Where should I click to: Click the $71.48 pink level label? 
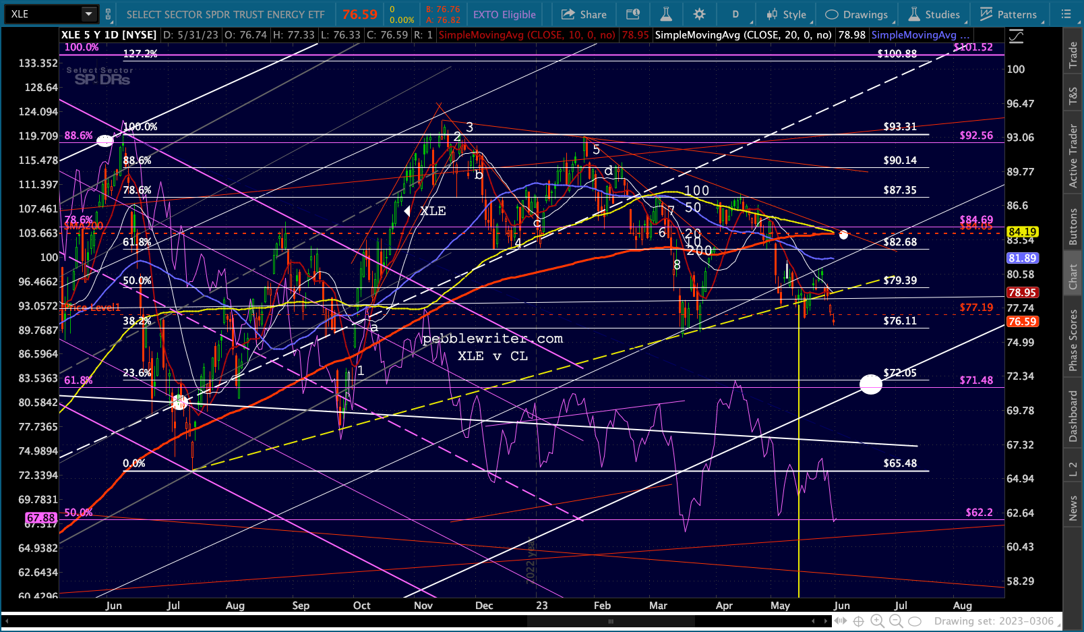coord(976,380)
